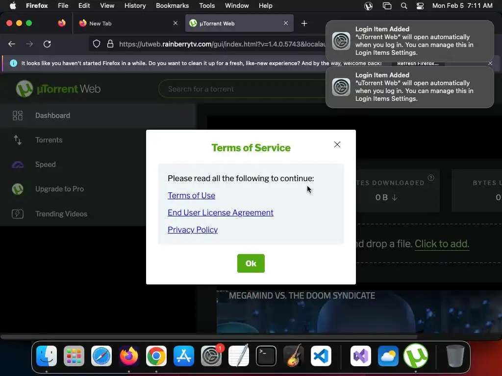502x376 pixels.
Task: Open Google Chrome from the Dock
Action: 156,356
